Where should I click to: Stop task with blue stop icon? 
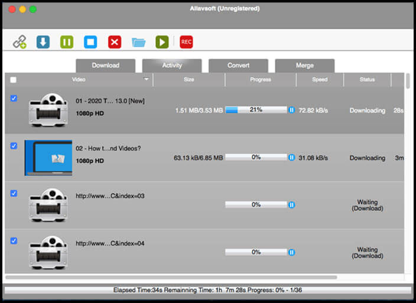coord(90,42)
